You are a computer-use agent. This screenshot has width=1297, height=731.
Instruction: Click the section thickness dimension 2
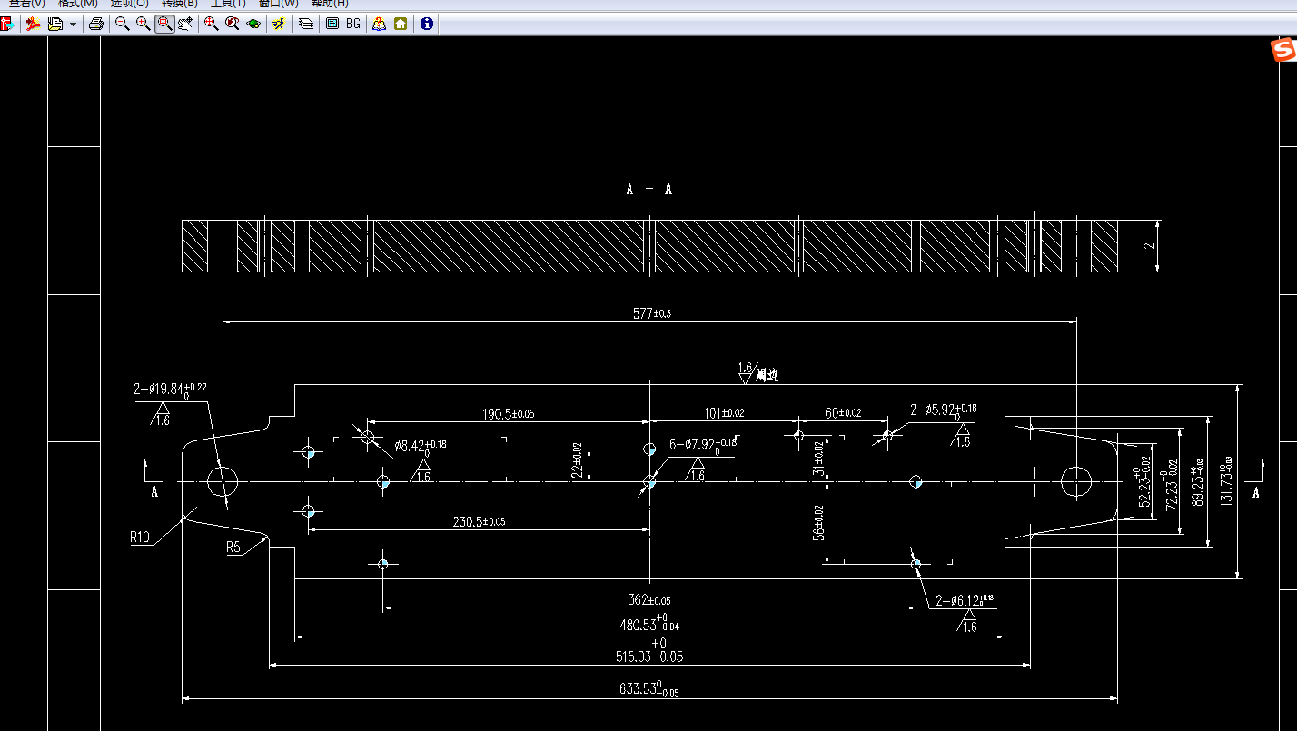[1149, 246]
